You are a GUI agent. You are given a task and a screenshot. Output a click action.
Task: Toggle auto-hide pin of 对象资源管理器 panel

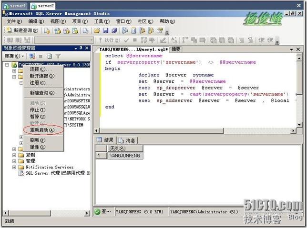click(x=81, y=48)
